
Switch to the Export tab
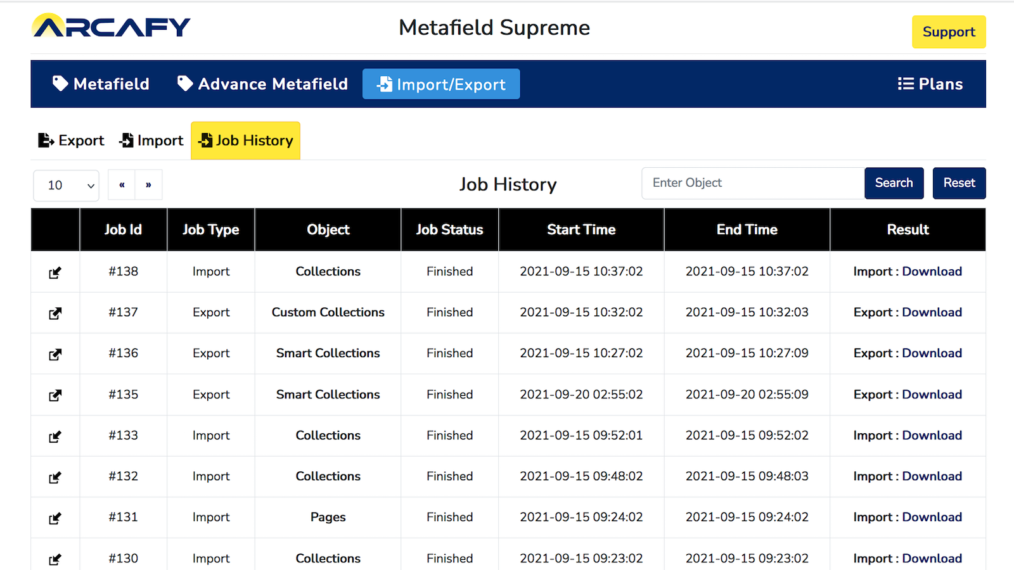71,141
